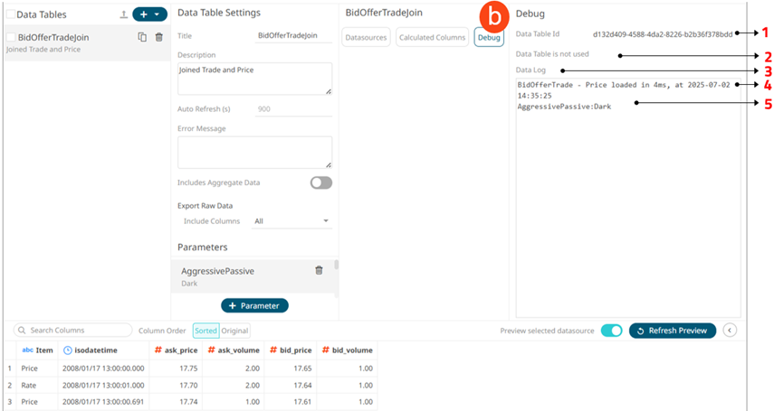Copy the BidOfferTradeJoin data table

coord(142,37)
